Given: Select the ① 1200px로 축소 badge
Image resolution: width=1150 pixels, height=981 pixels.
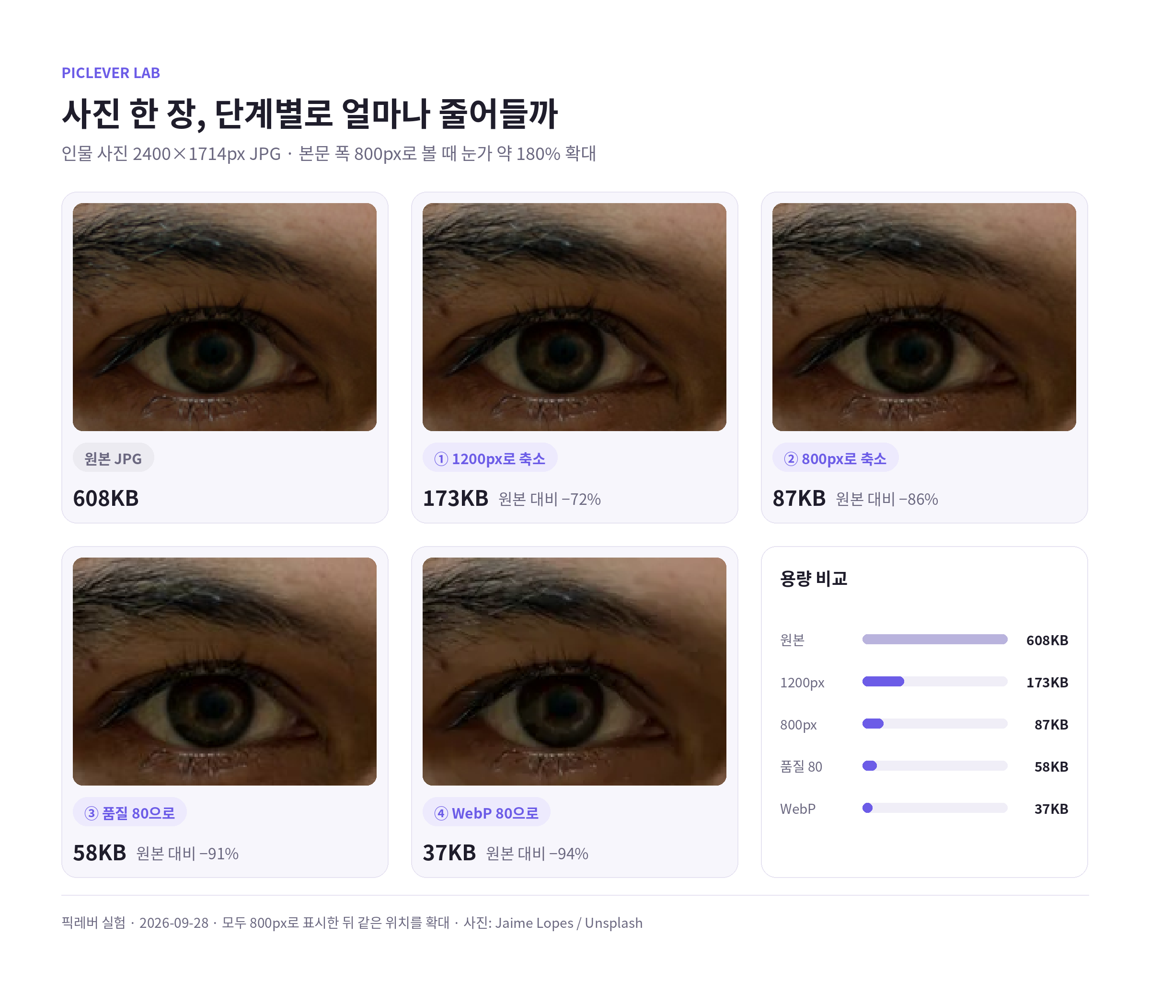Looking at the screenshot, I should (x=490, y=458).
